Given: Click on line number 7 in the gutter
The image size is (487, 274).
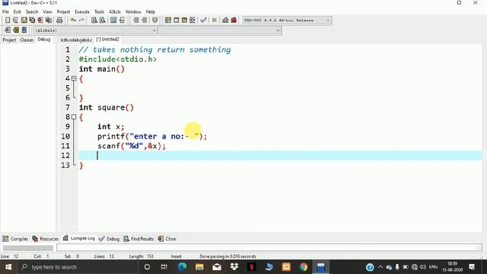Looking at the screenshot, I should coord(68,107).
